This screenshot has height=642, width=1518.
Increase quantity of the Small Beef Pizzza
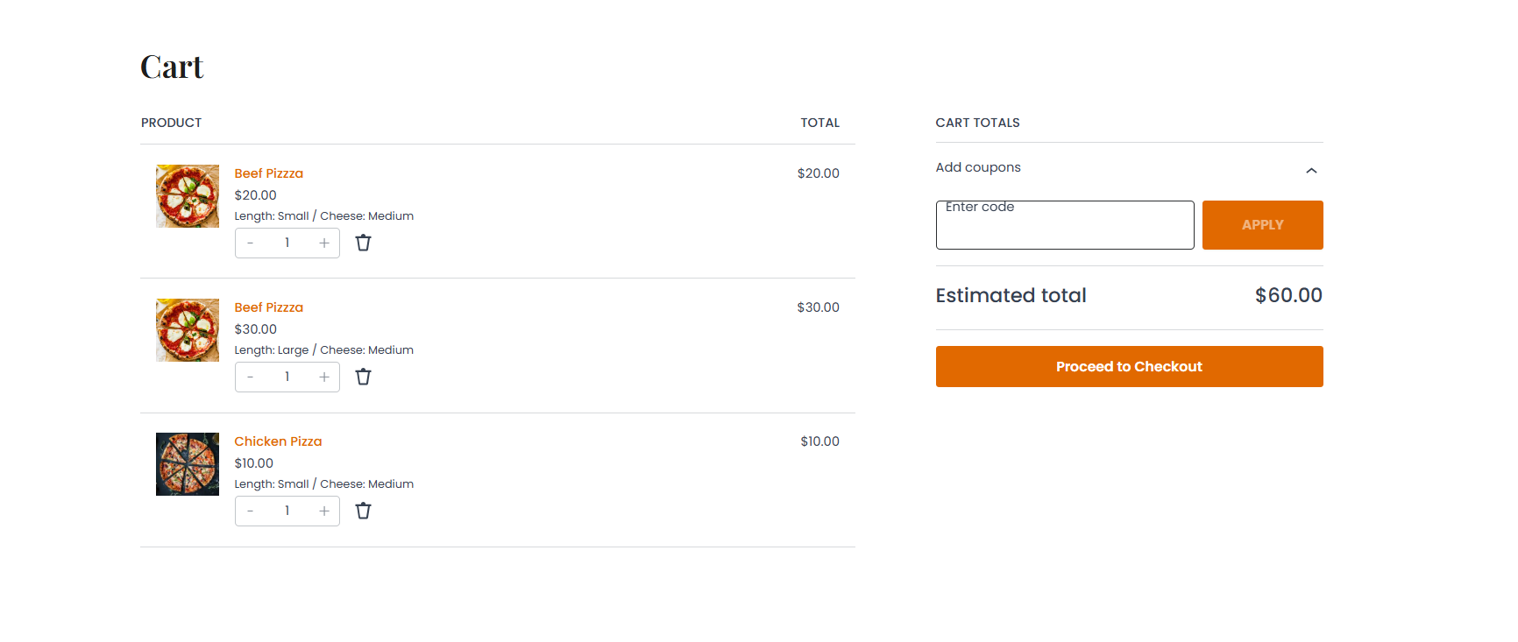coord(324,243)
